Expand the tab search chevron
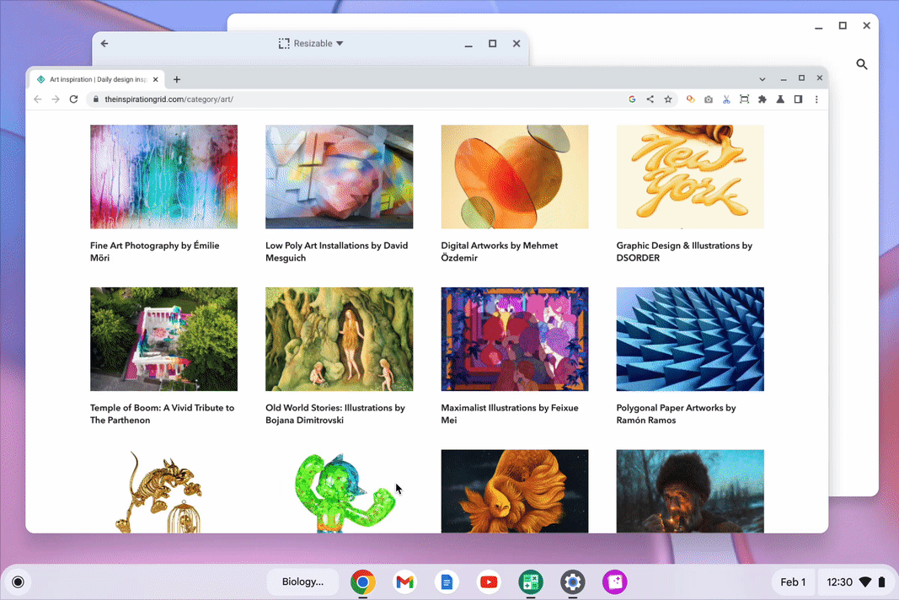Viewport: 899px width, 600px height. (762, 79)
